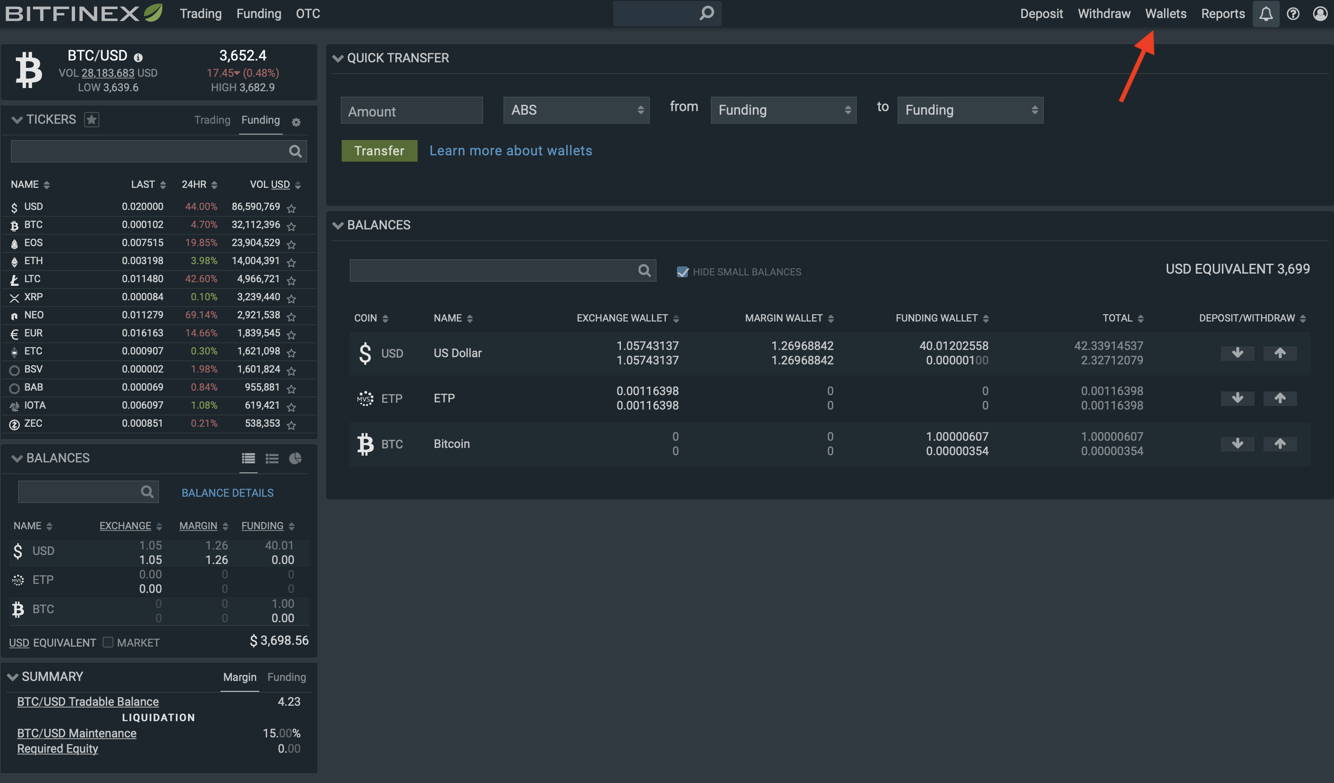Open Withdraw in top navigation
The width and height of the screenshot is (1334, 783).
click(1104, 14)
